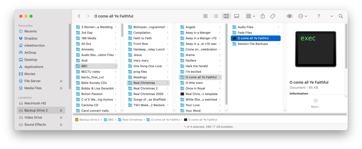362x149 pixels.
Task: Select the Real Chris...s template file icon
Action: (182, 94)
